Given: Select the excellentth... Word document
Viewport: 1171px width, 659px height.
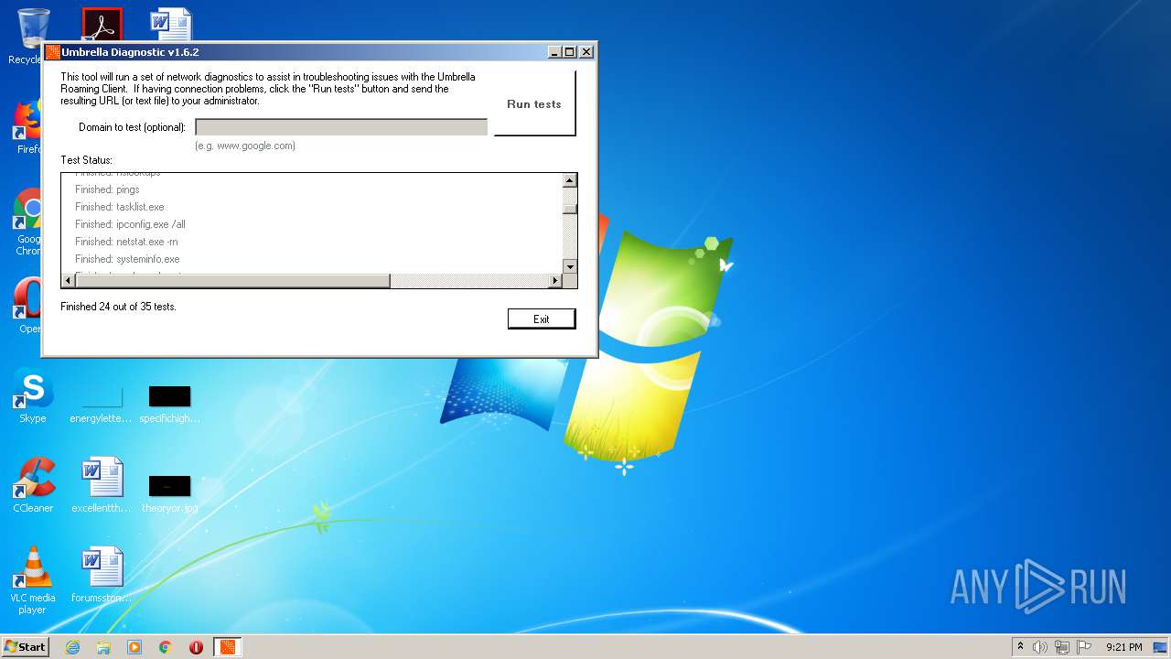Looking at the screenshot, I should 102,485.
